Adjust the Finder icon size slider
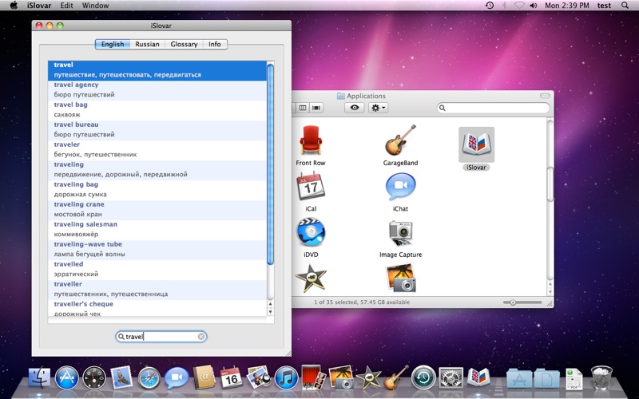The width and height of the screenshot is (639, 399). point(513,302)
